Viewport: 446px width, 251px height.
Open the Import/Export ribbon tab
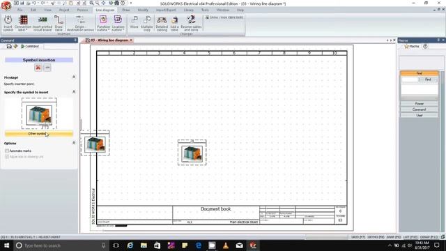point(166,10)
